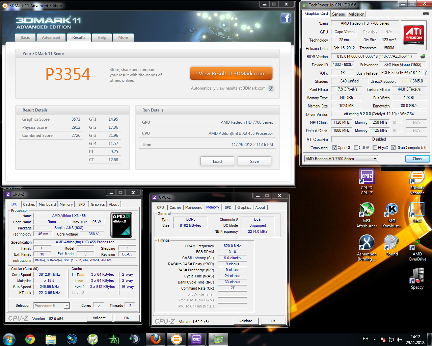The width and height of the screenshot is (432, 346).
Task: Open the Help tab in 3DMark 11
Action: coord(102,38)
